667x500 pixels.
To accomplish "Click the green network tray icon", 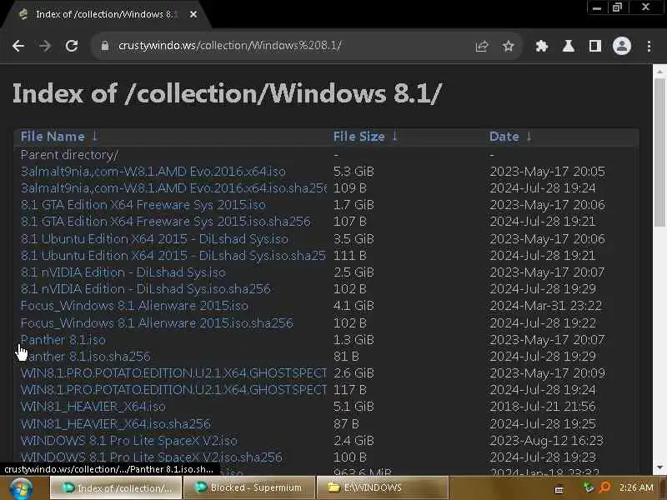I will 589,487.
